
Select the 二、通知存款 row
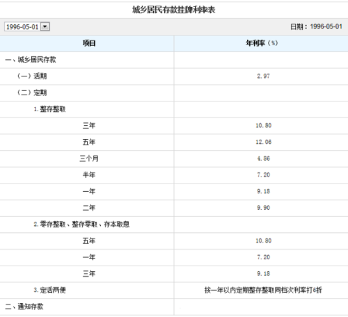pos(174,307)
